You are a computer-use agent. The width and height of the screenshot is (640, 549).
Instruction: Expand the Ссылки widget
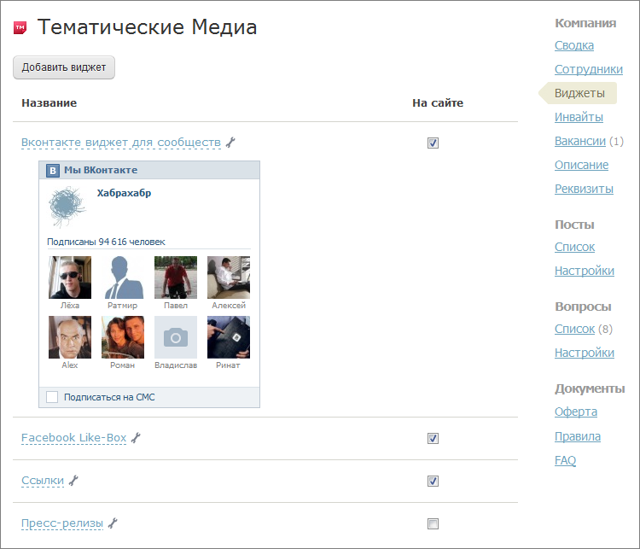(43, 481)
